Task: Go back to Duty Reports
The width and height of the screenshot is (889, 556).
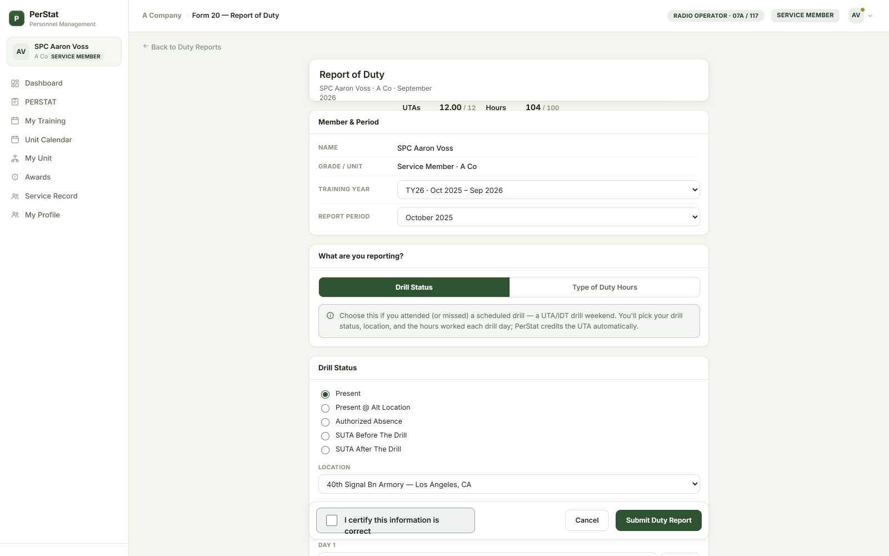Action: (x=182, y=47)
